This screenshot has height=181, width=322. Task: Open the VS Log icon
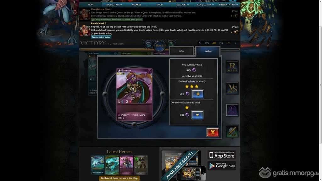(x=232, y=88)
